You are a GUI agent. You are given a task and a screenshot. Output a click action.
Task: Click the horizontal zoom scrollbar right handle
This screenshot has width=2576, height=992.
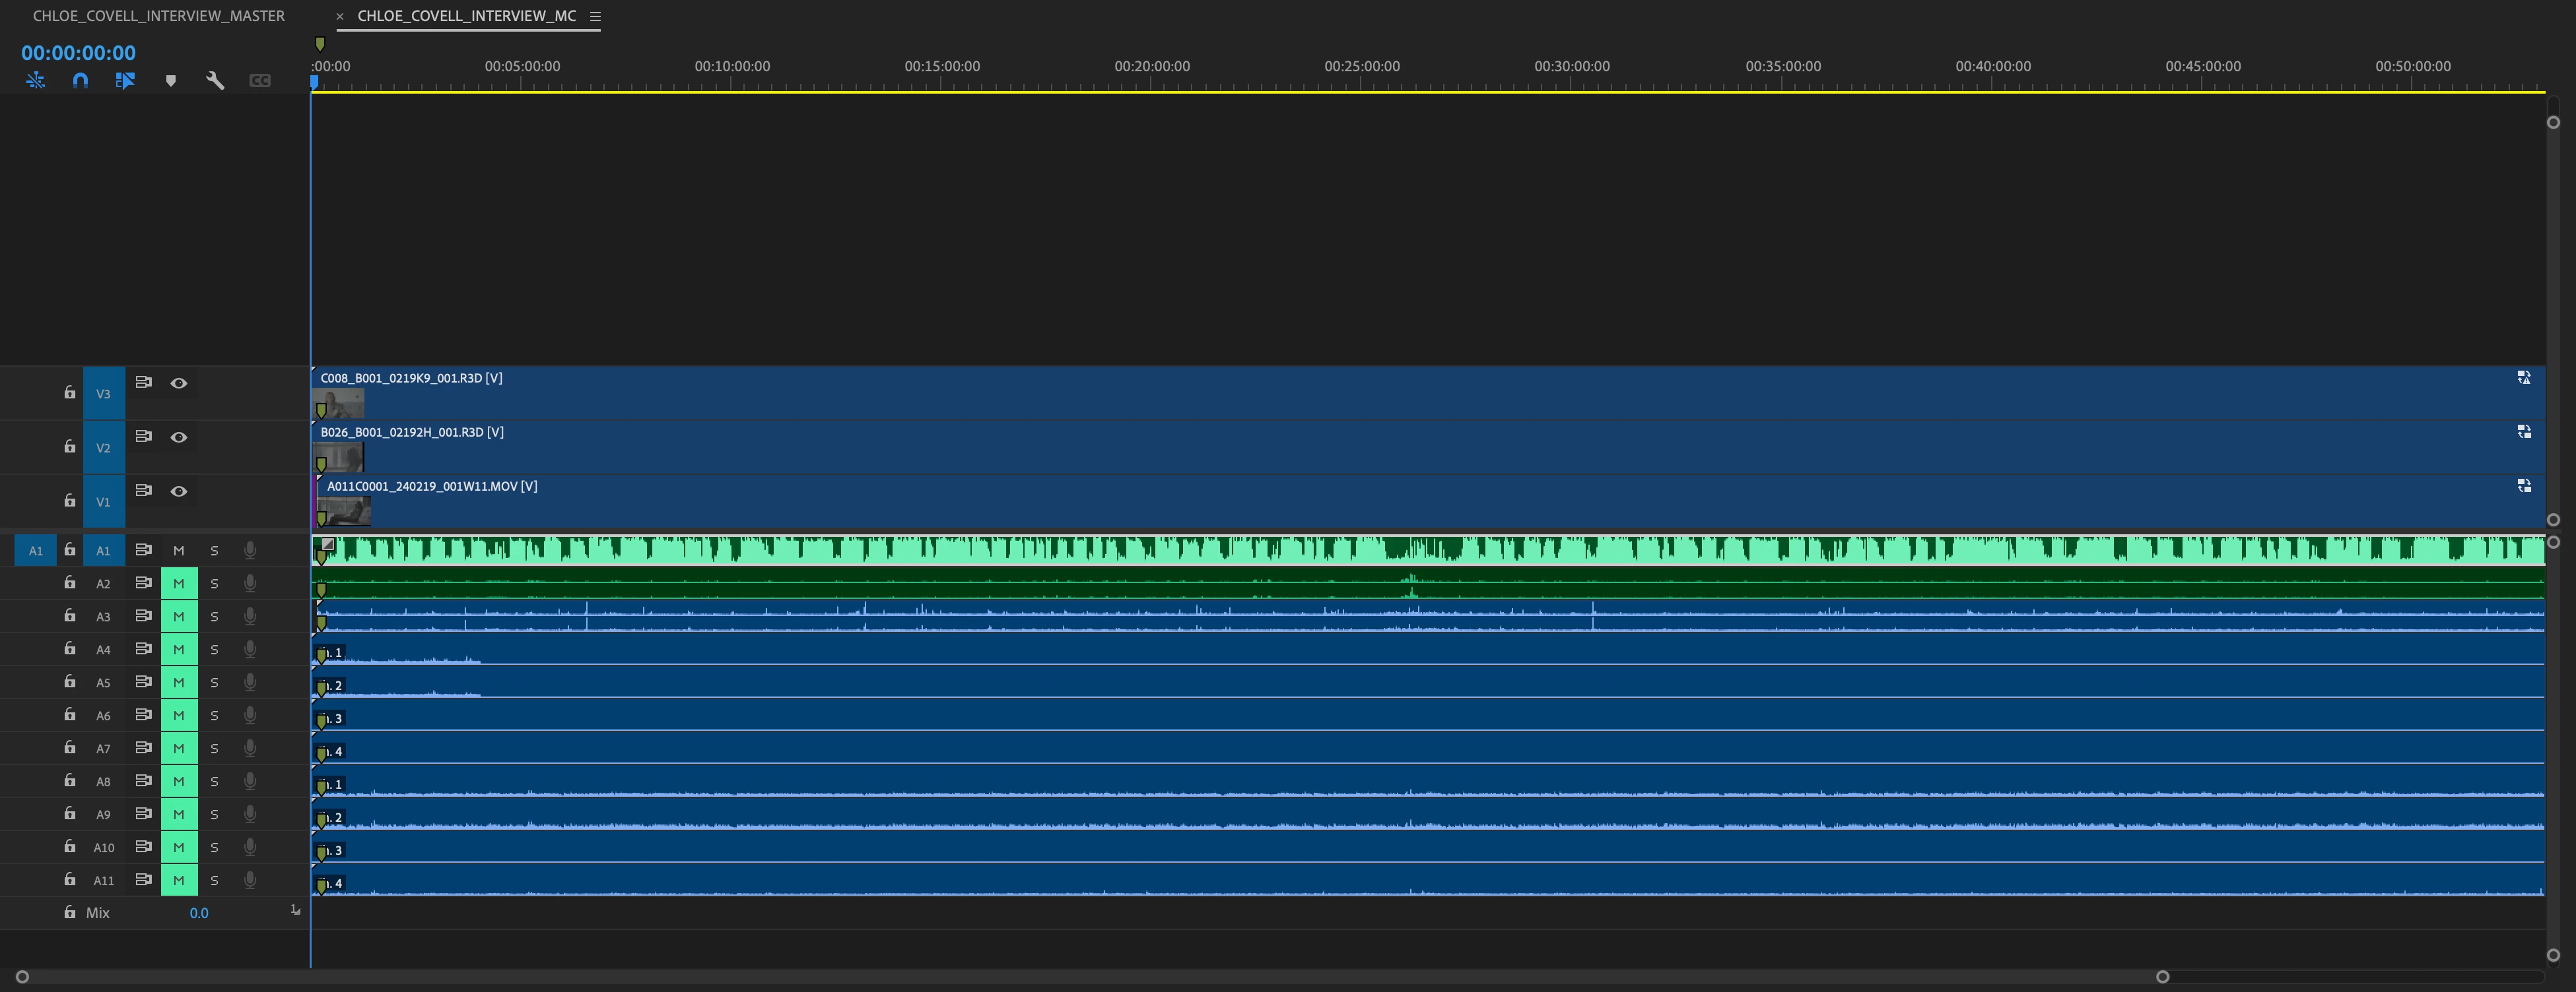[2162, 976]
